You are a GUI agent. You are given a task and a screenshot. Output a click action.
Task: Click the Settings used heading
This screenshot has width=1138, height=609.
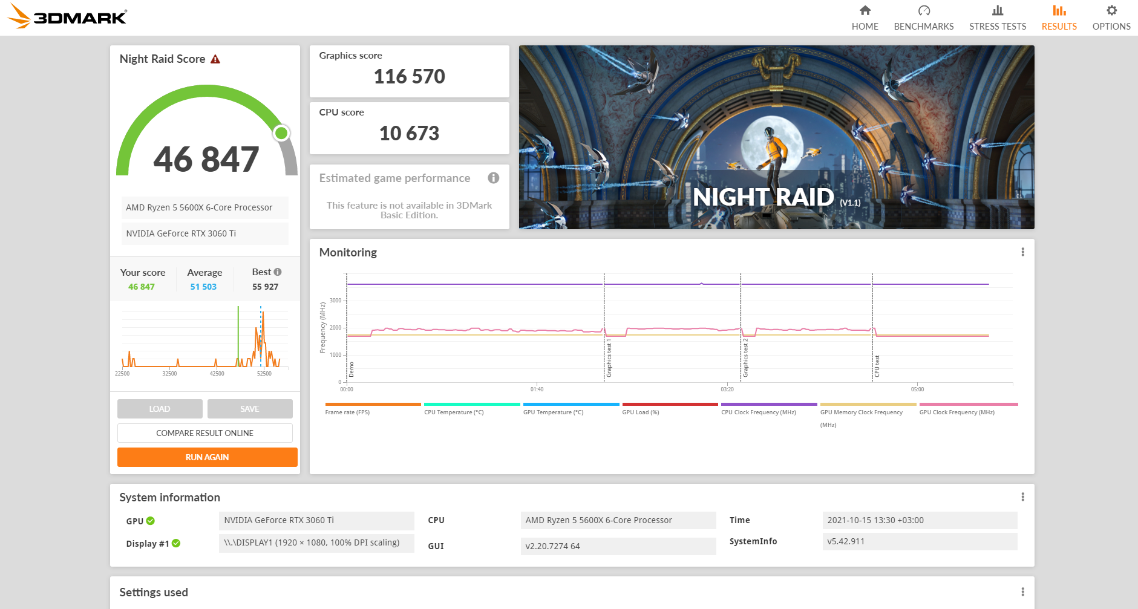tap(154, 593)
